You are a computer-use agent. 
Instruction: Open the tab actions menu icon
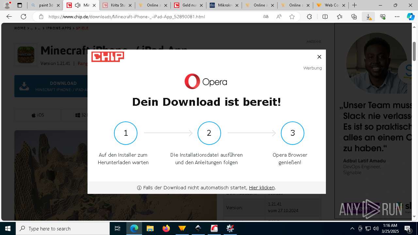point(20,5)
